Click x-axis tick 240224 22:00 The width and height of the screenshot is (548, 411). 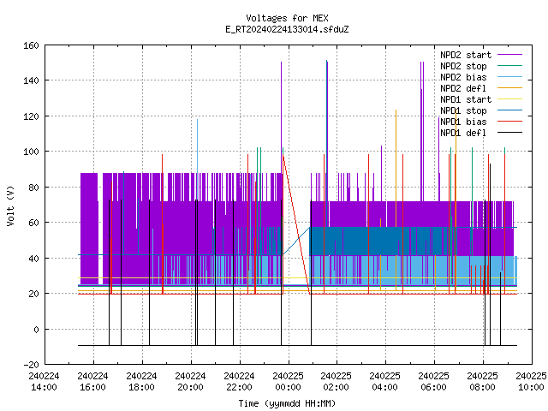coord(239,382)
